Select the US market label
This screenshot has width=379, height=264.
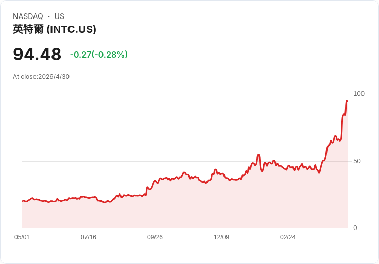[59, 16]
